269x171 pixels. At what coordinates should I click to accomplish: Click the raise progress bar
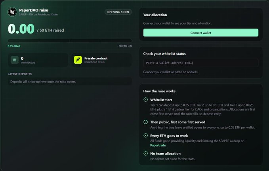(x=70, y=41)
